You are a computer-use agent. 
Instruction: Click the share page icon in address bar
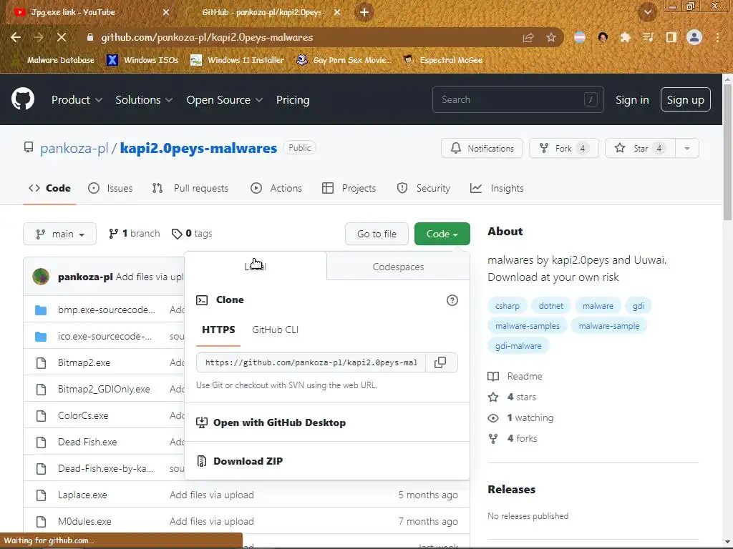coord(528,37)
